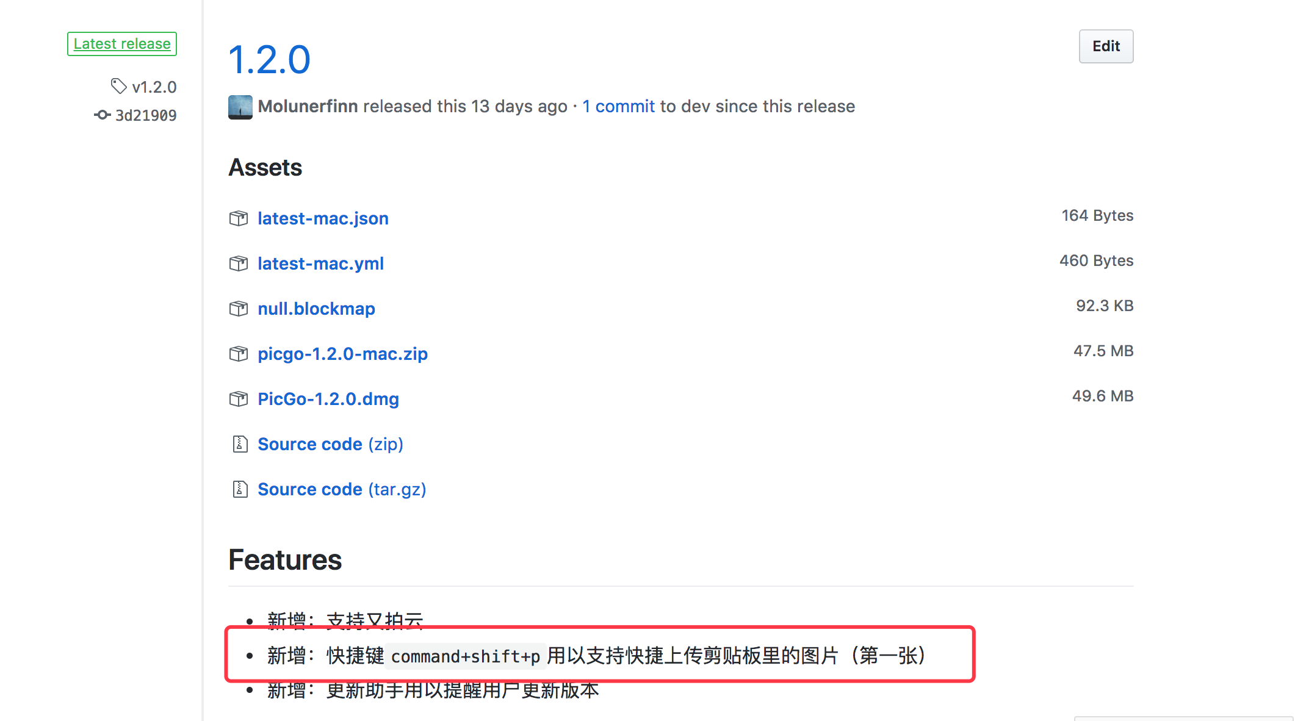
Task: Select the v1.2.0 tag label
Action: [x=154, y=86]
